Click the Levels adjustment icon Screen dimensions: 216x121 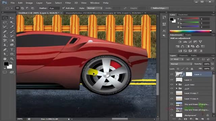click(x=185, y=42)
